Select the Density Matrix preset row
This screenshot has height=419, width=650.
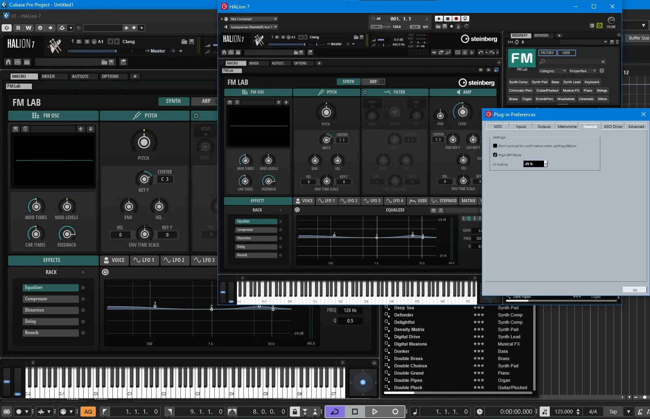(x=459, y=329)
